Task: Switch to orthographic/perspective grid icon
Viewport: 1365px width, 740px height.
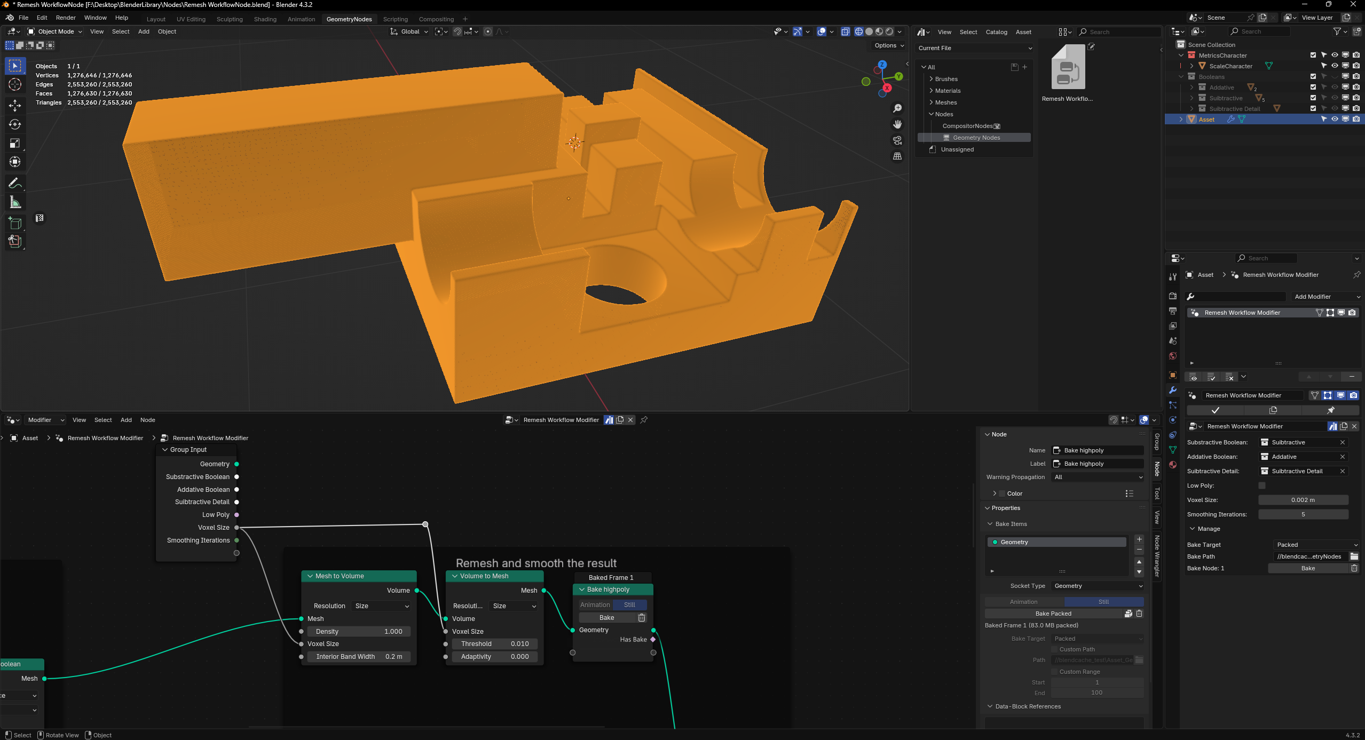Action: (897, 156)
